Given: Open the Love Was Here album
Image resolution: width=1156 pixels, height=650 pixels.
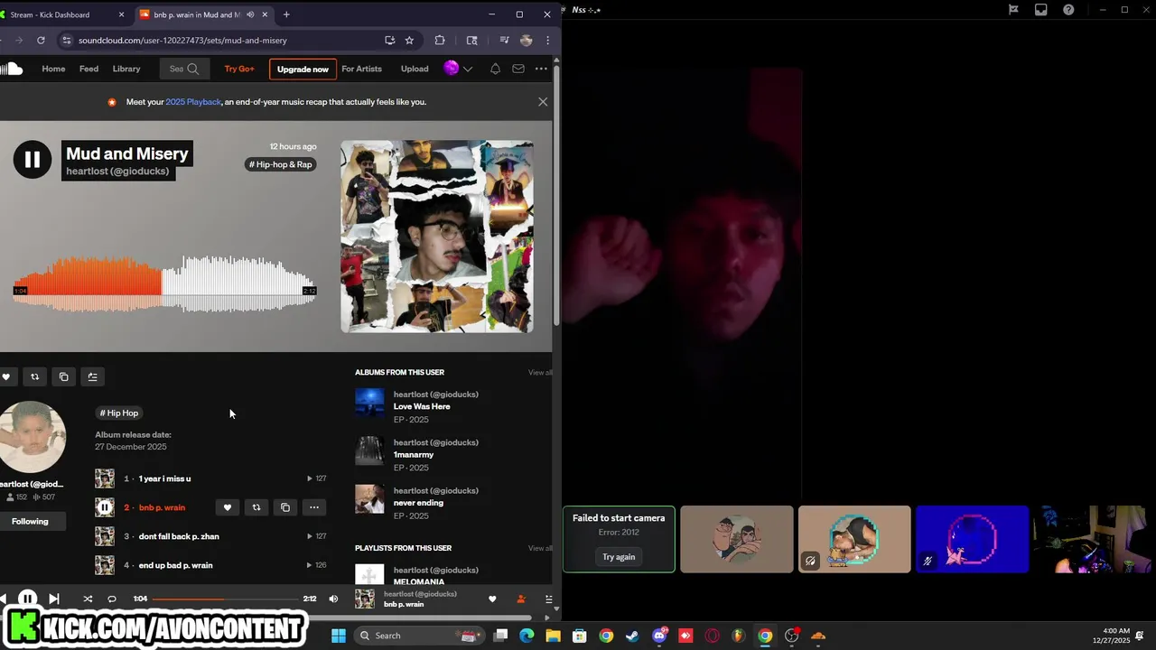Looking at the screenshot, I should pos(422,406).
